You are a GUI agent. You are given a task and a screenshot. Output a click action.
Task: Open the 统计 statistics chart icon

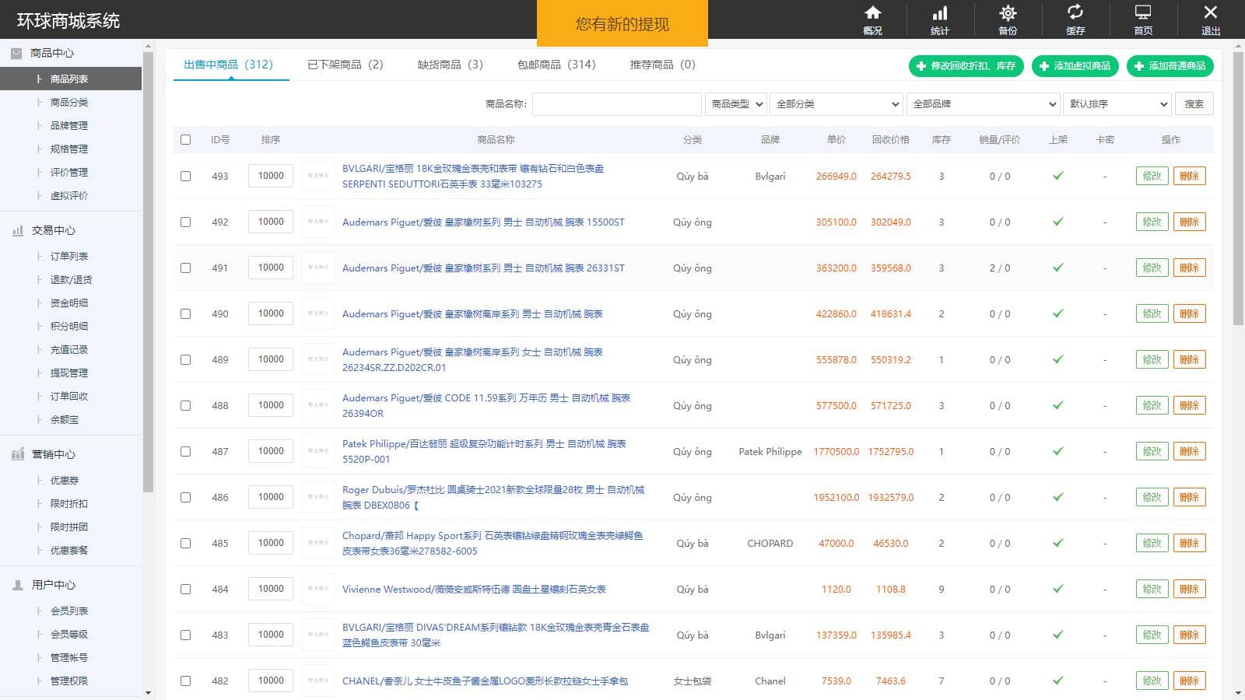point(940,13)
